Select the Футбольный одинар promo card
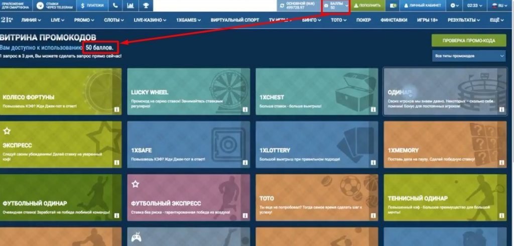 61,197
